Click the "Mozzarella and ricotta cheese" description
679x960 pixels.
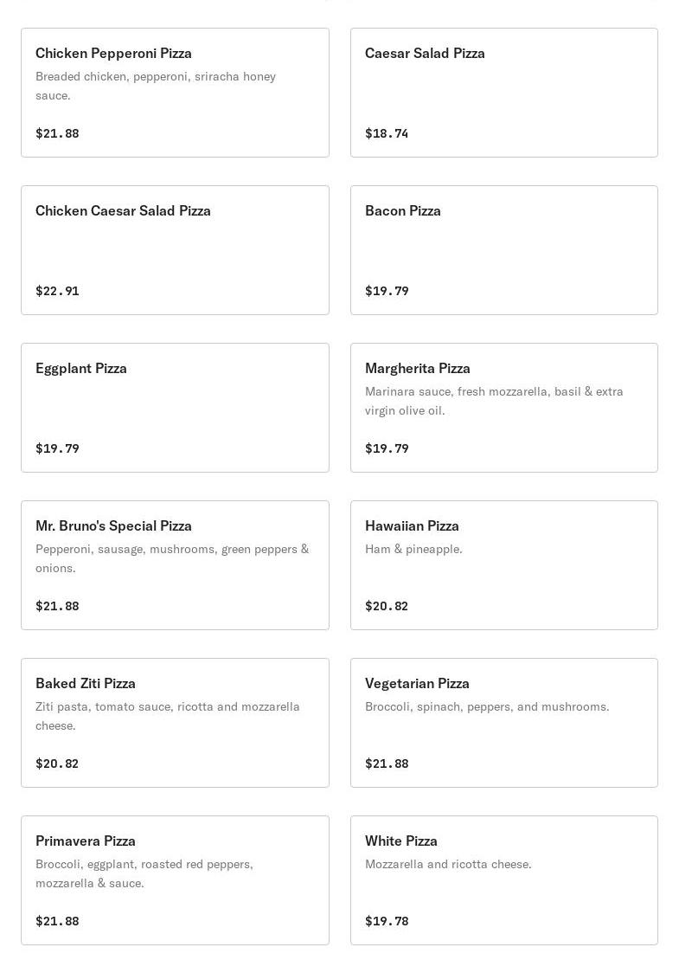coord(448,864)
